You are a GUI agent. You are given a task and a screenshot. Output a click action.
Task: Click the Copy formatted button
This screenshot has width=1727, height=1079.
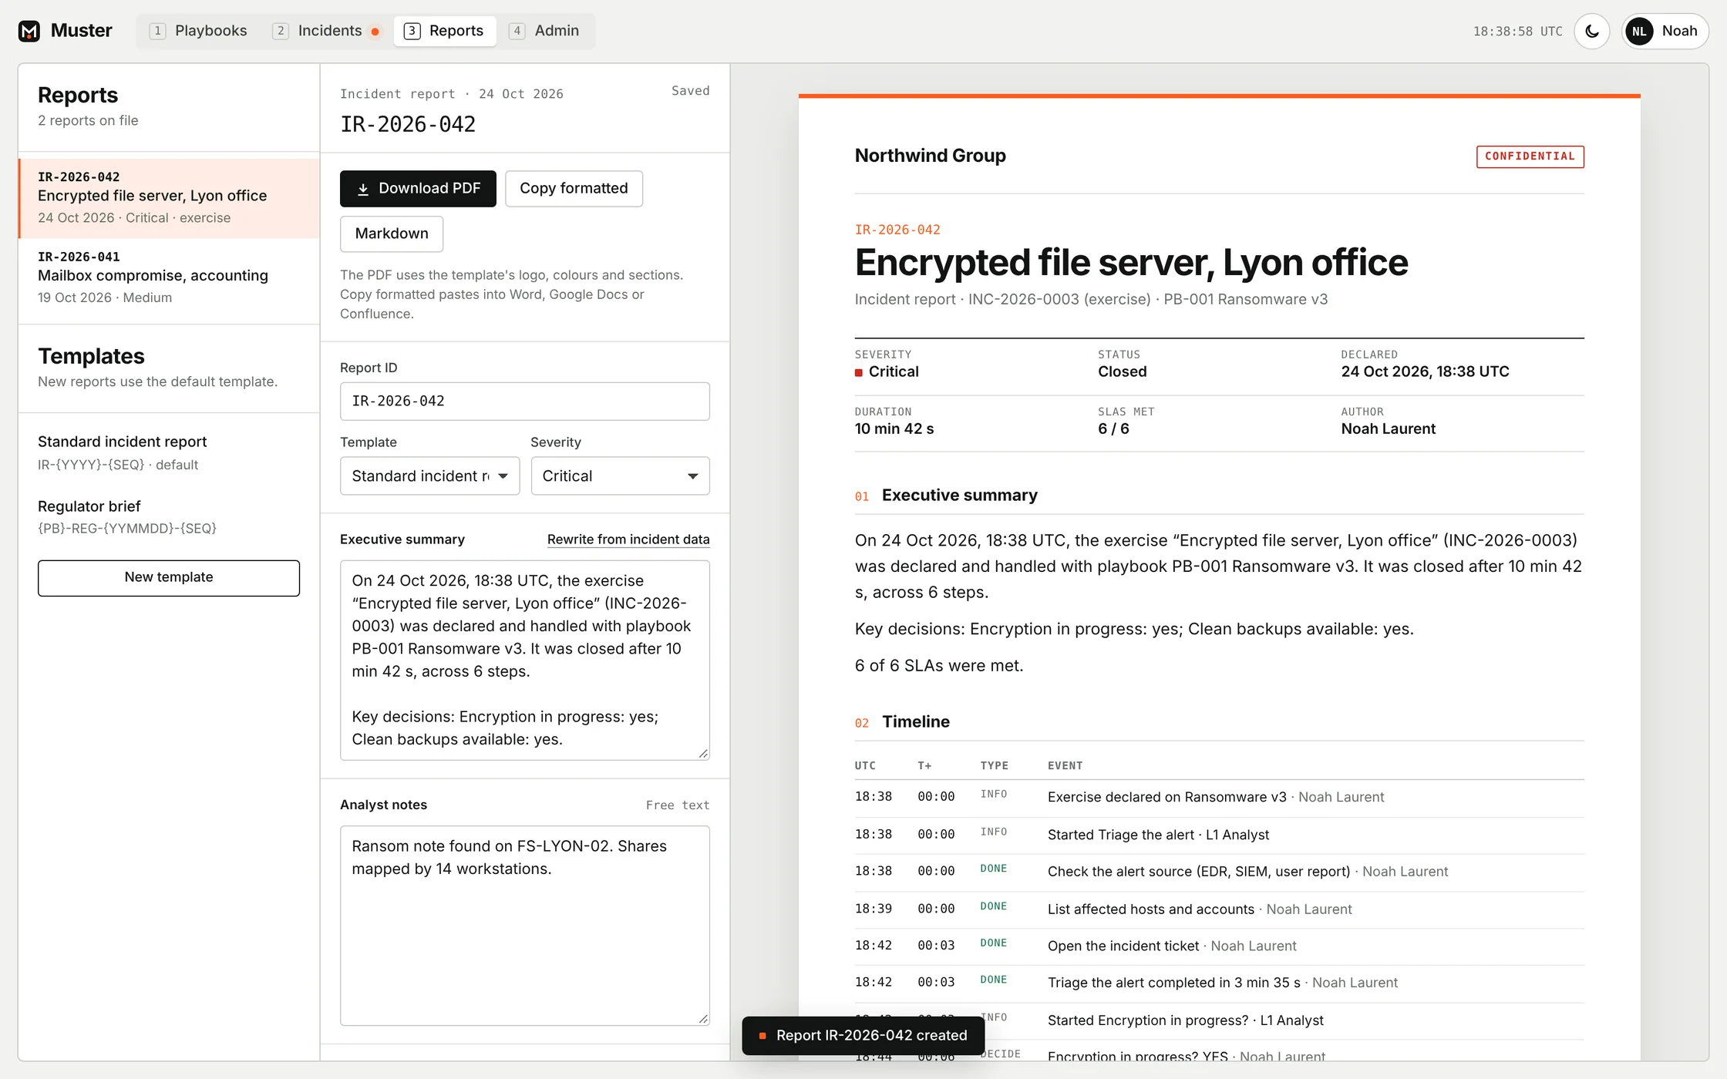pyautogui.click(x=574, y=189)
